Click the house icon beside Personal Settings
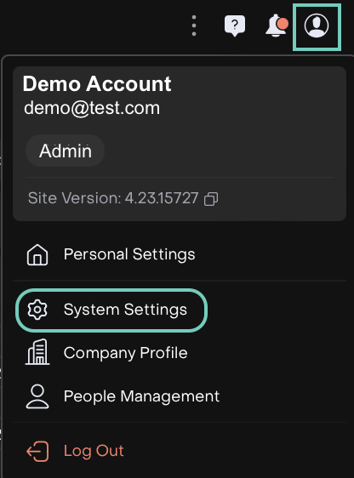 37,255
